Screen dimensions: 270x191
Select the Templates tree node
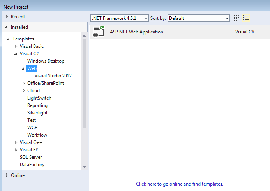(23, 39)
